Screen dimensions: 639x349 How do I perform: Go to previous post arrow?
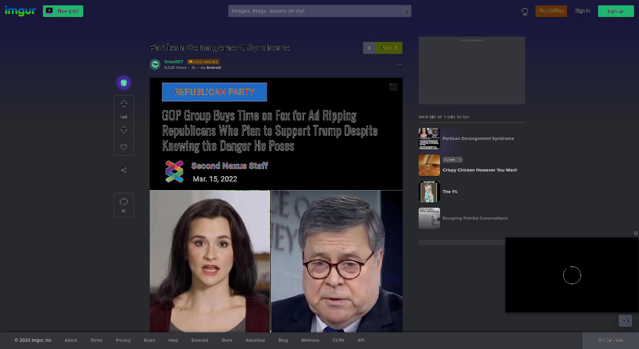(369, 48)
